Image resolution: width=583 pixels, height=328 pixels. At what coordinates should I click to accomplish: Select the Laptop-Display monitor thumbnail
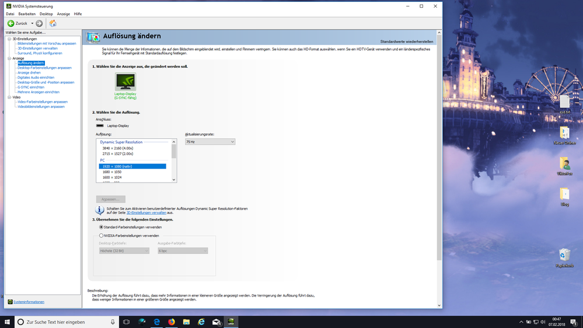125,82
